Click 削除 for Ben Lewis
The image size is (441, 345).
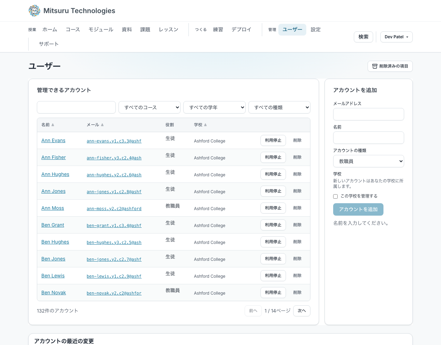pos(297,276)
